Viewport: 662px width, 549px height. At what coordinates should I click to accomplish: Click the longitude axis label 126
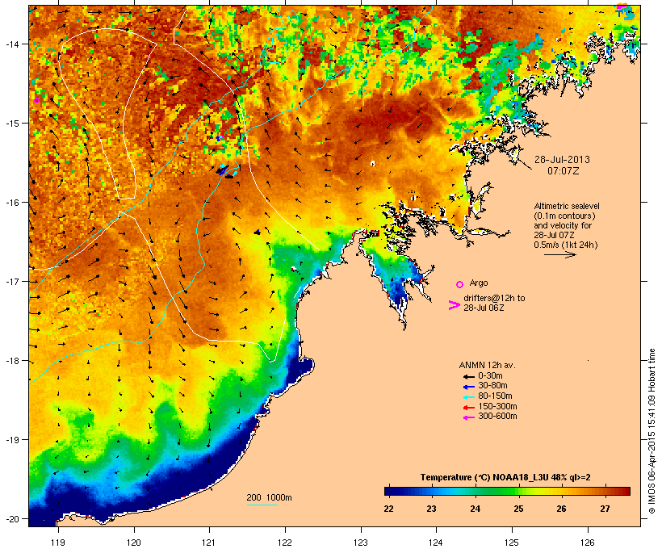pos(587,543)
